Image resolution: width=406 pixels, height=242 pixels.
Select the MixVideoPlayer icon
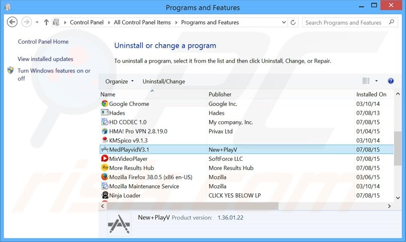pyautogui.click(x=105, y=159)
